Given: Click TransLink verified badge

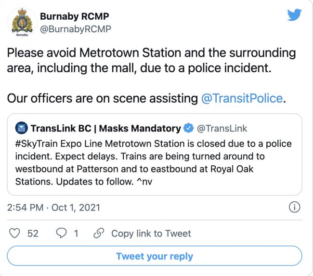Looking at the screenshot, I should click(x=188, y=128).
